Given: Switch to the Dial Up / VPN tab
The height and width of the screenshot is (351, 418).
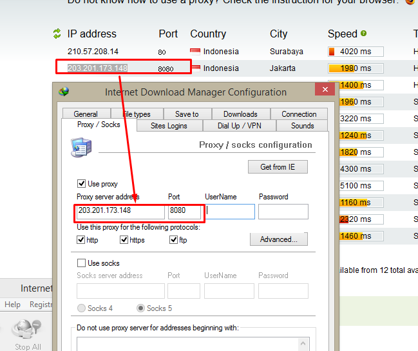Looking at the screenshot, I should coord(240,126).
